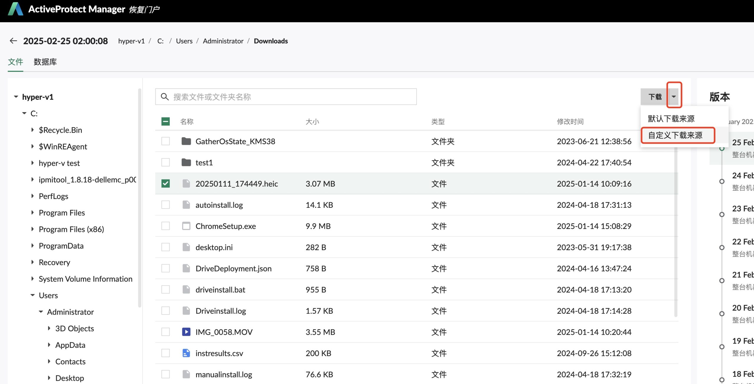Expand the $WinREAgent folder
This screenshot has height=384, width=754.
[32, 146]
